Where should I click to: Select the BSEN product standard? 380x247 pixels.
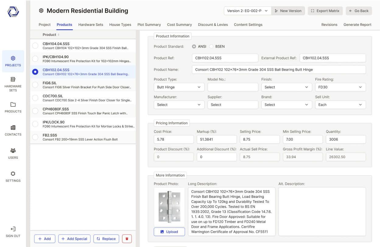211,47
